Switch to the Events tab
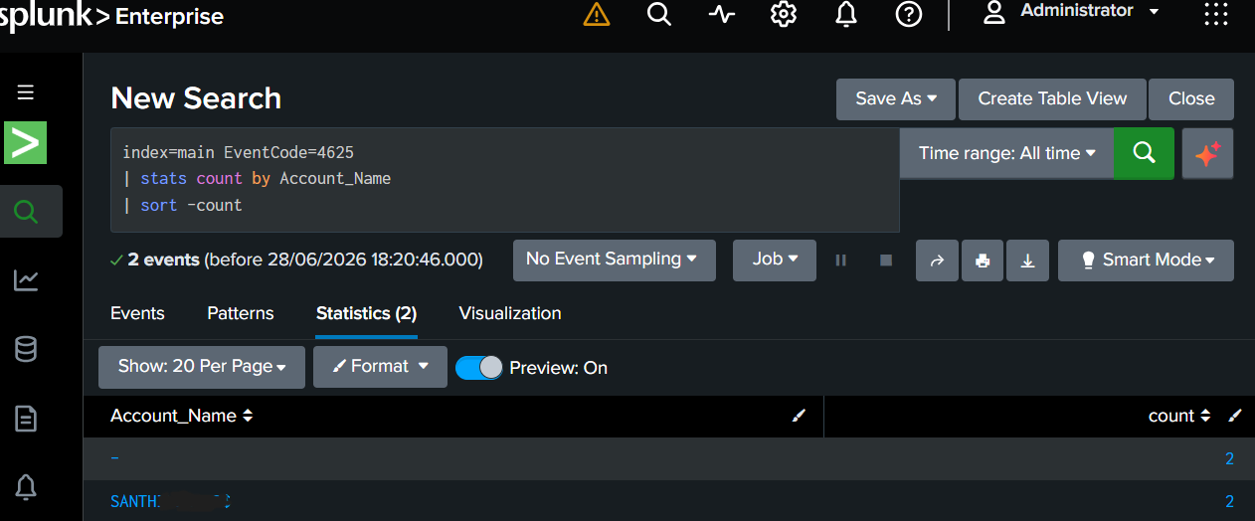Screen dimensions: 1255x521 (137, 313)
